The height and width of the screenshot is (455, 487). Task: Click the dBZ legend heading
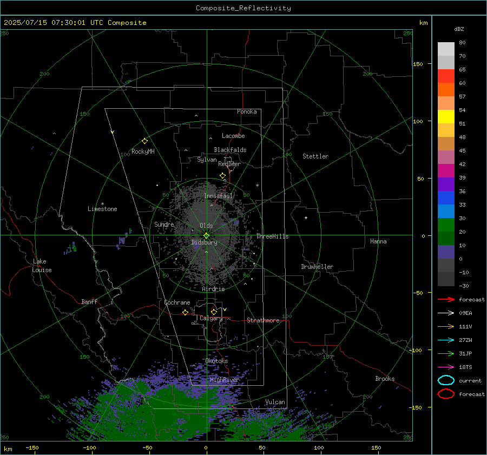459,29
